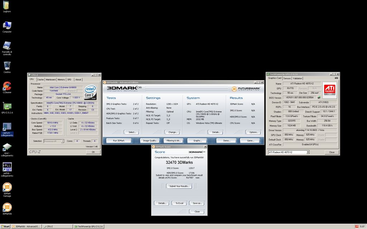Click the Intel Core 2 logo in CPU-Z
The width and height of the screenshot is (367, 229).
click(x=90, y=92)
